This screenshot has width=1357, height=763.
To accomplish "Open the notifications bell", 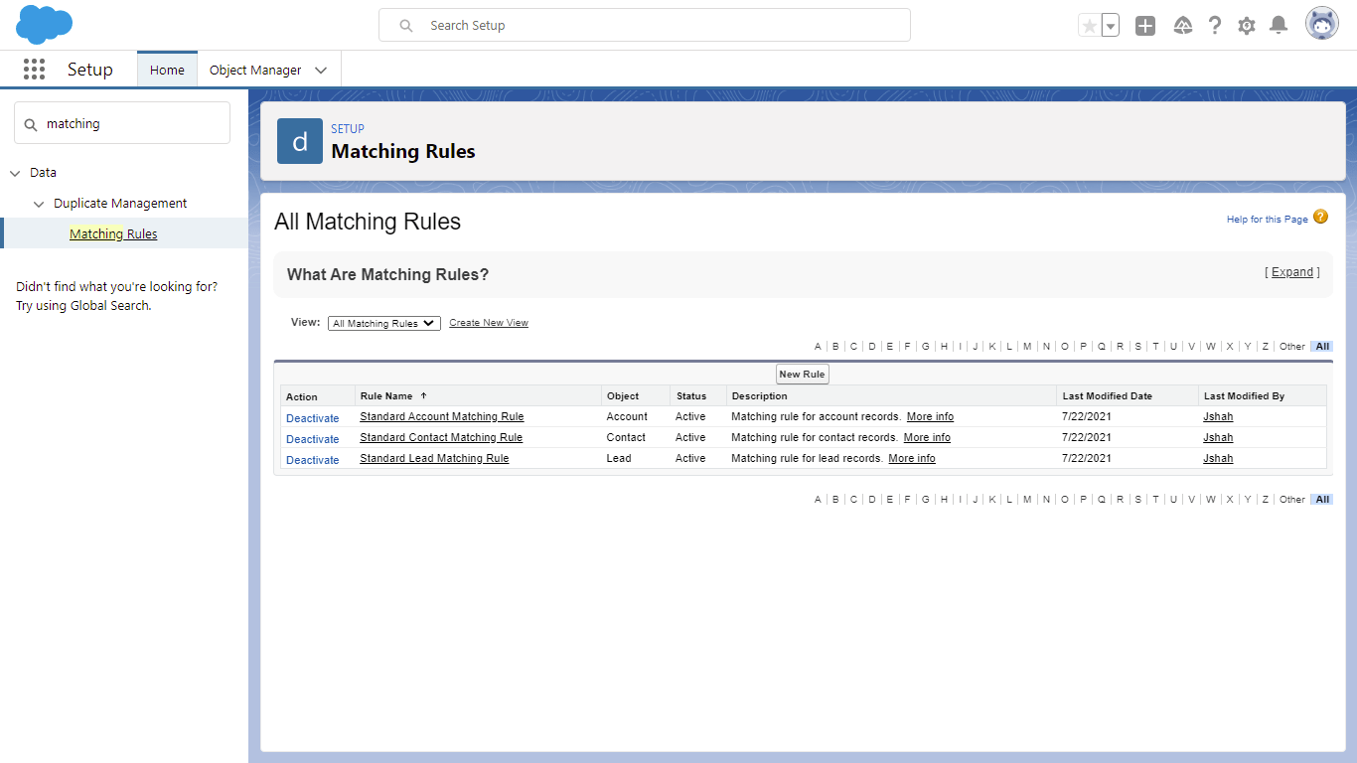I will coord(1280,26).
